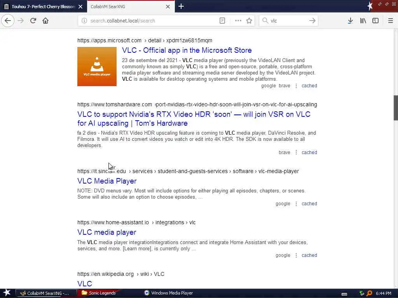Image resolution: width=398 pixels, height=298 pixels.
Task: Switch to CollabVM SearXNG taskbar window
Action: pos(46,293)
